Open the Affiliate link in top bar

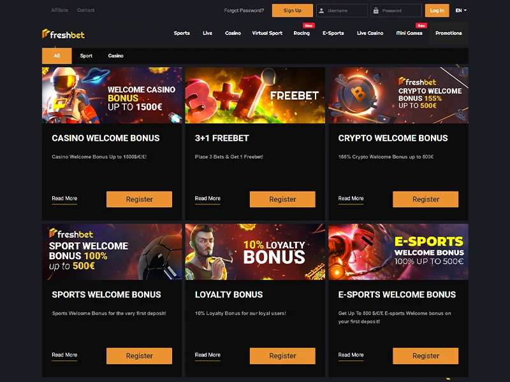[59, 10]
